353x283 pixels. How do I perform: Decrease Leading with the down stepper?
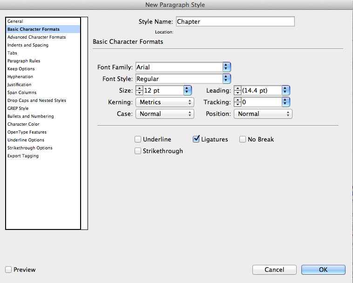tap(238, 93)
